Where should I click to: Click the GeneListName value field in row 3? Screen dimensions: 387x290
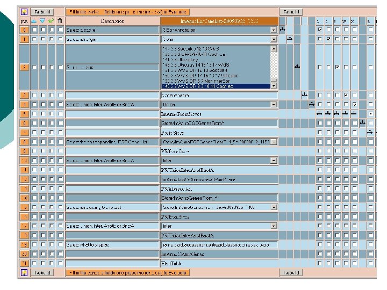tap(219, 95)
